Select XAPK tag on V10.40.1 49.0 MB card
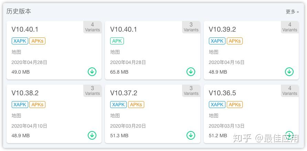Viewport: 307px width, 151px height. [20, 41]
